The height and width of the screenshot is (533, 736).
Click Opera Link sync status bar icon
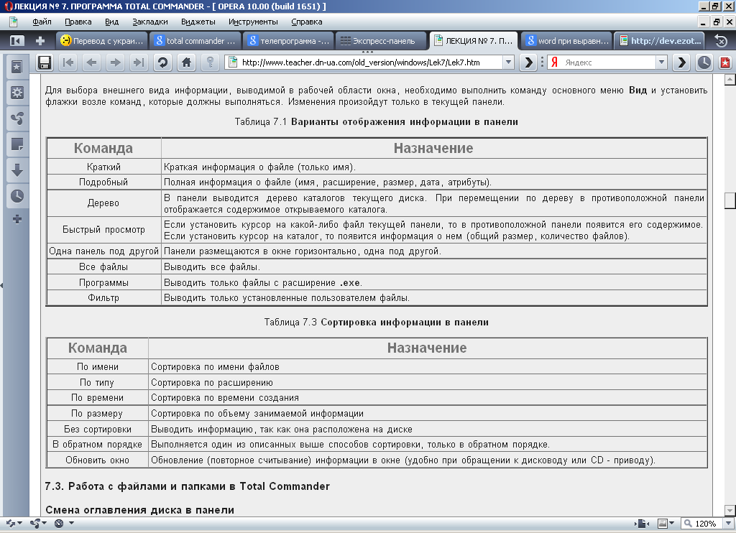[x=10, y=523]
